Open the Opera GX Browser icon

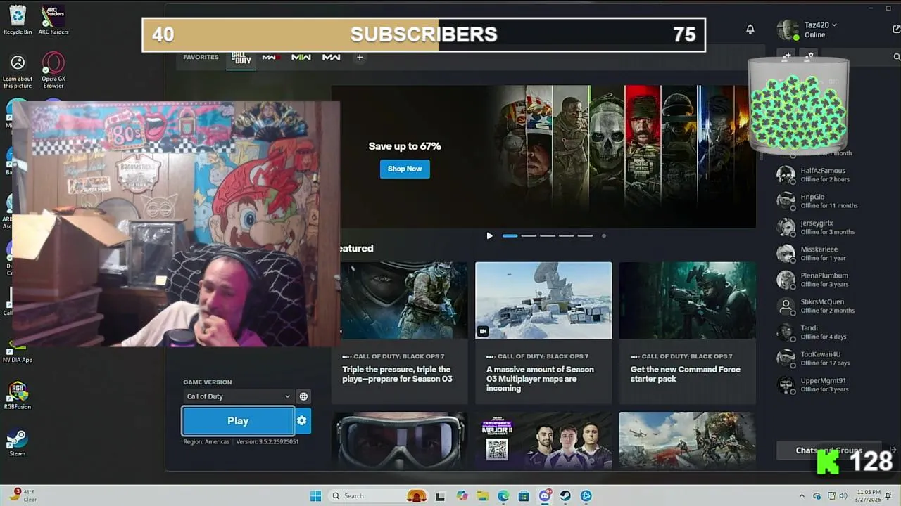pyautogui.click(x=53, y=71)
